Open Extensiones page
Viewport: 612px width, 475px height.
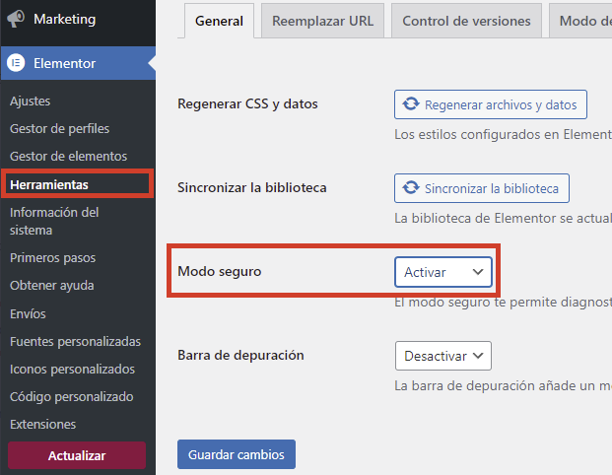[43, 425]
